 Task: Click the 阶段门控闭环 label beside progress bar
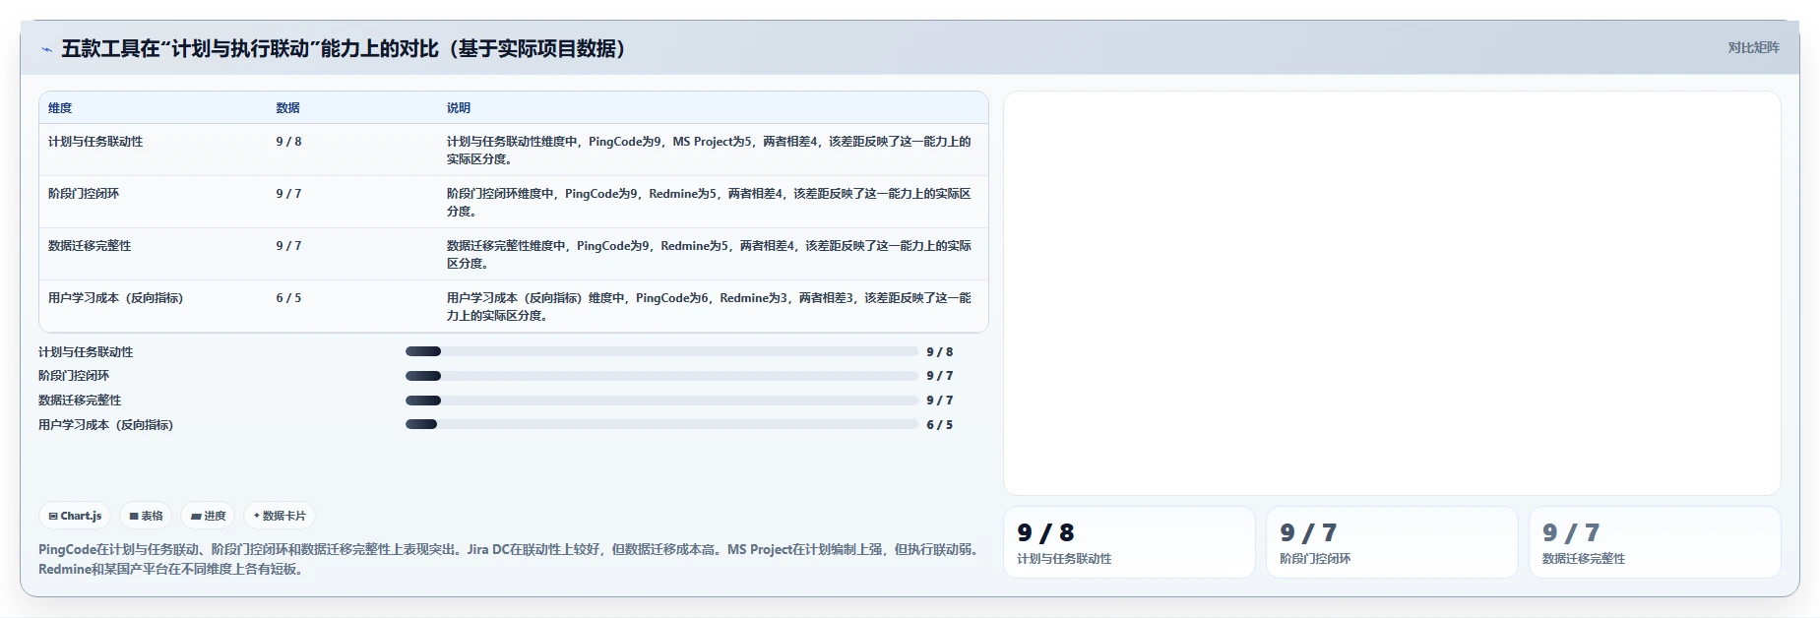74,376
